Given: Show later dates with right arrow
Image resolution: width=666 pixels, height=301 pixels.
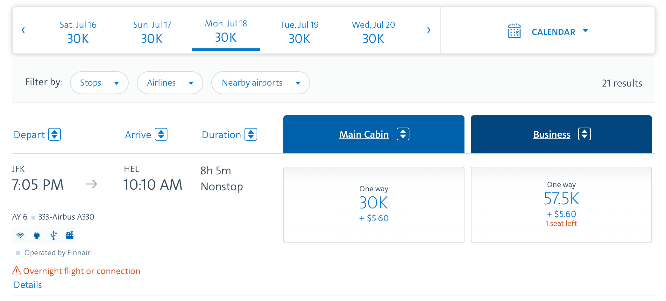Looking at the screenshot, I should point(429,30).
